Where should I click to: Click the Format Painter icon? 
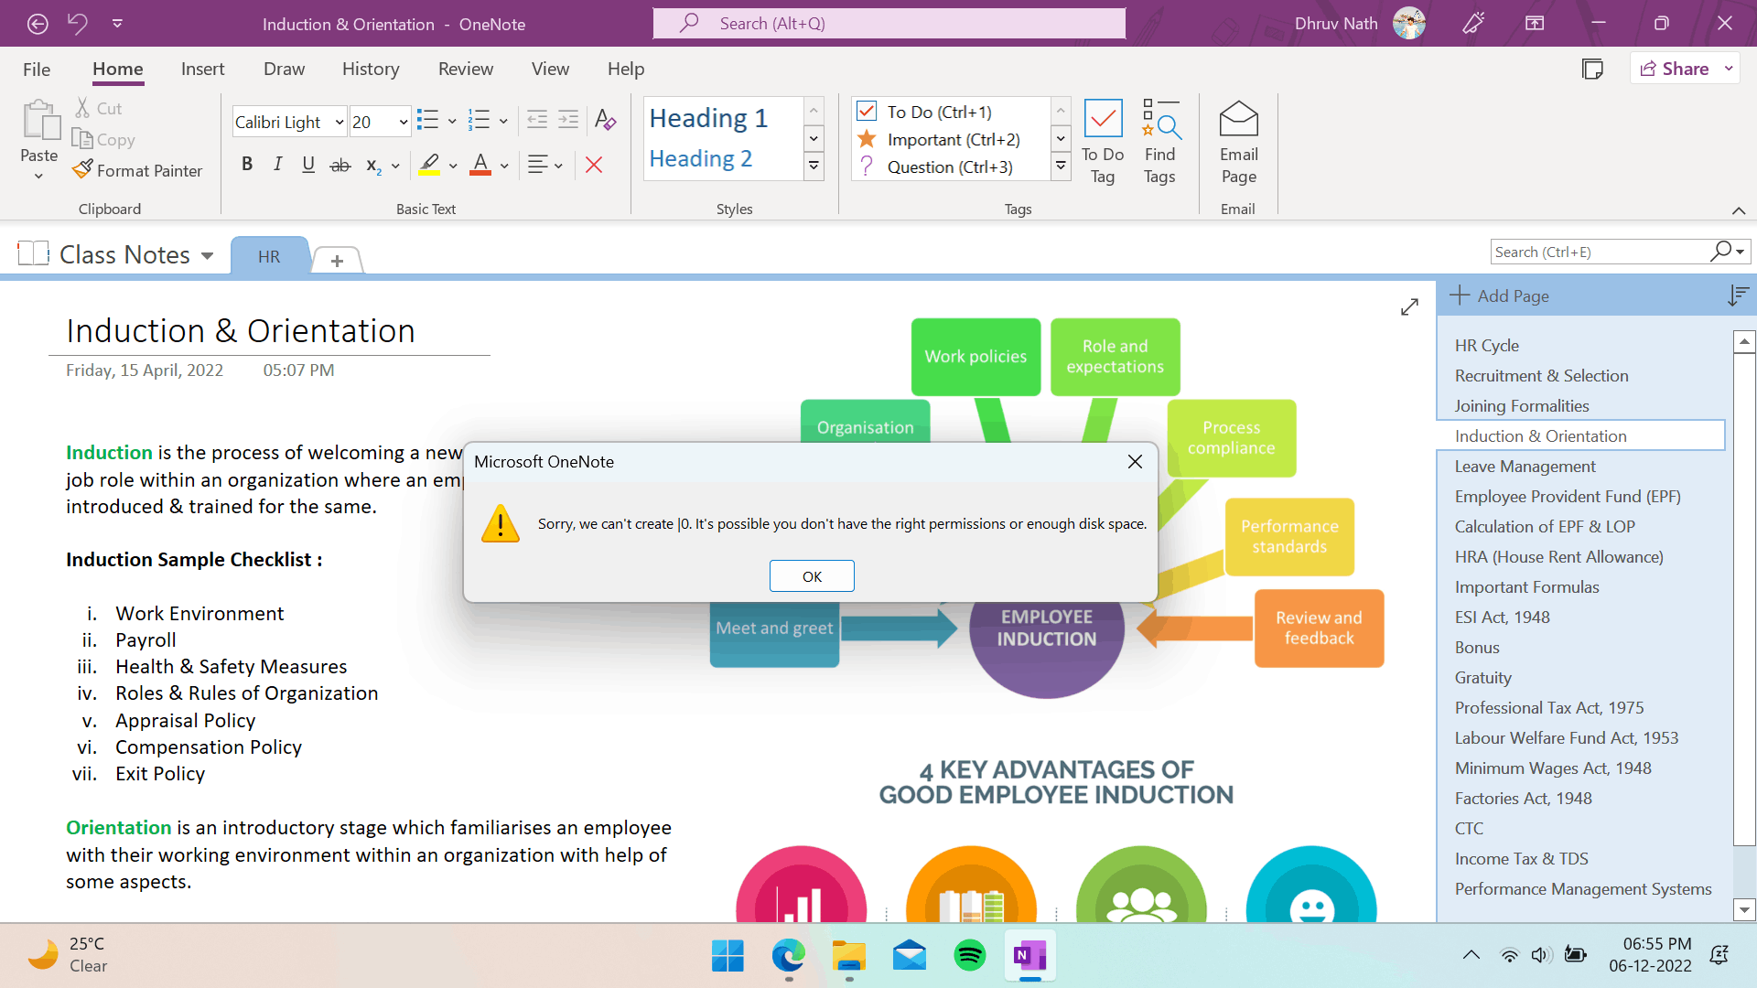tap(83, 170)
